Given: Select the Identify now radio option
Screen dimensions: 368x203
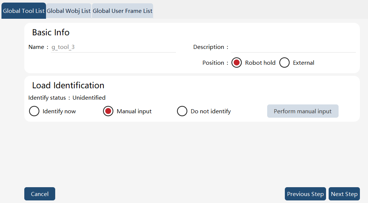Looking at the screenshot, I should coord(34,111).
